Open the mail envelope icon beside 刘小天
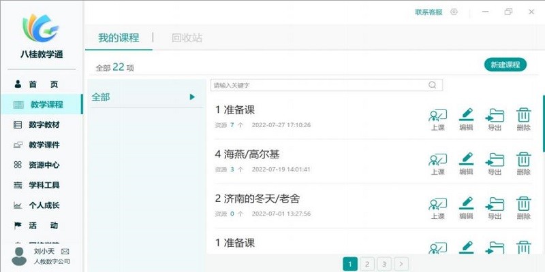The height and width of the screenshot is (272, 545). (x=65, y=251)
